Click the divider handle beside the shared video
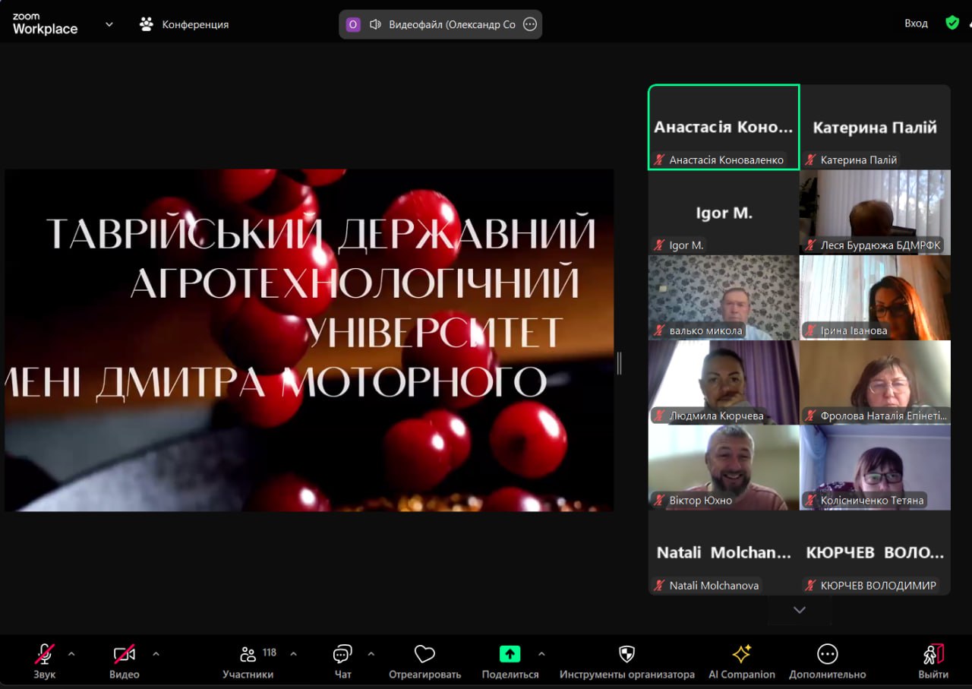972x689 pixels. coord(619,363)
